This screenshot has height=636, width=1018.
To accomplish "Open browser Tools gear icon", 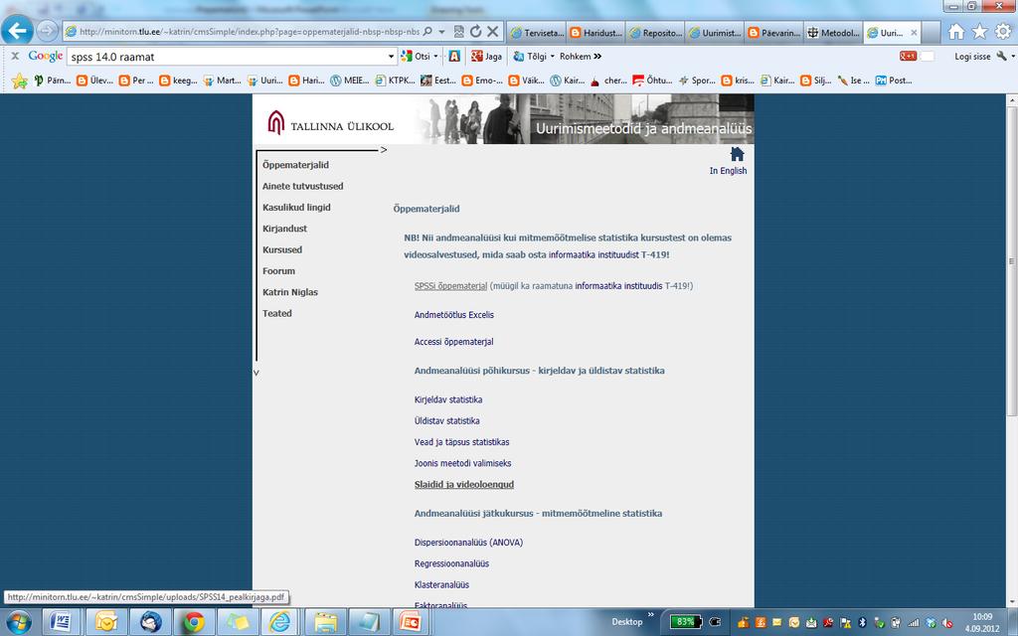I will pyautogui.click(x=1003, y=31).
